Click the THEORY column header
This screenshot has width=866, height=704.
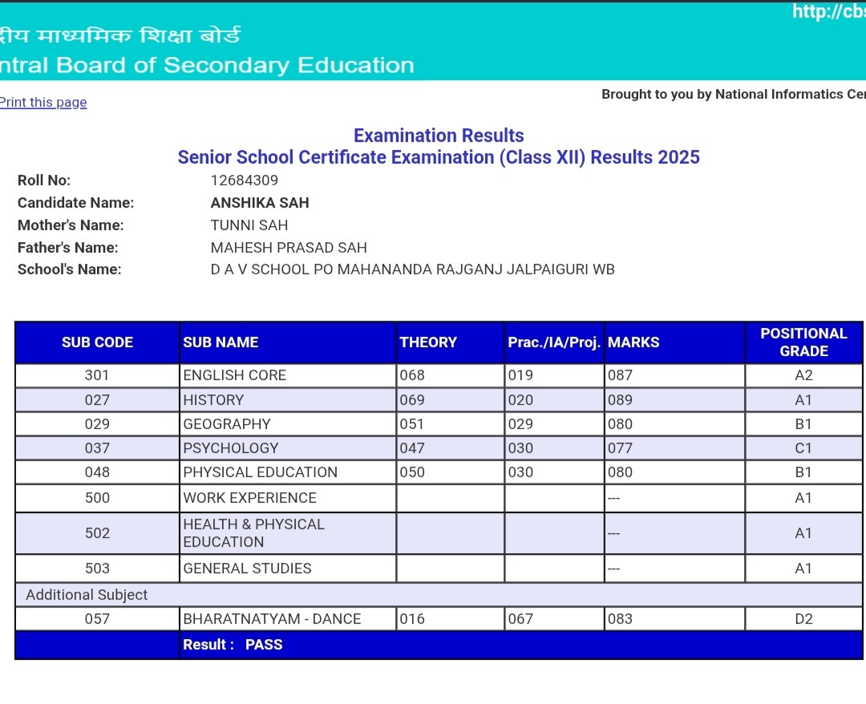(428, 342)
